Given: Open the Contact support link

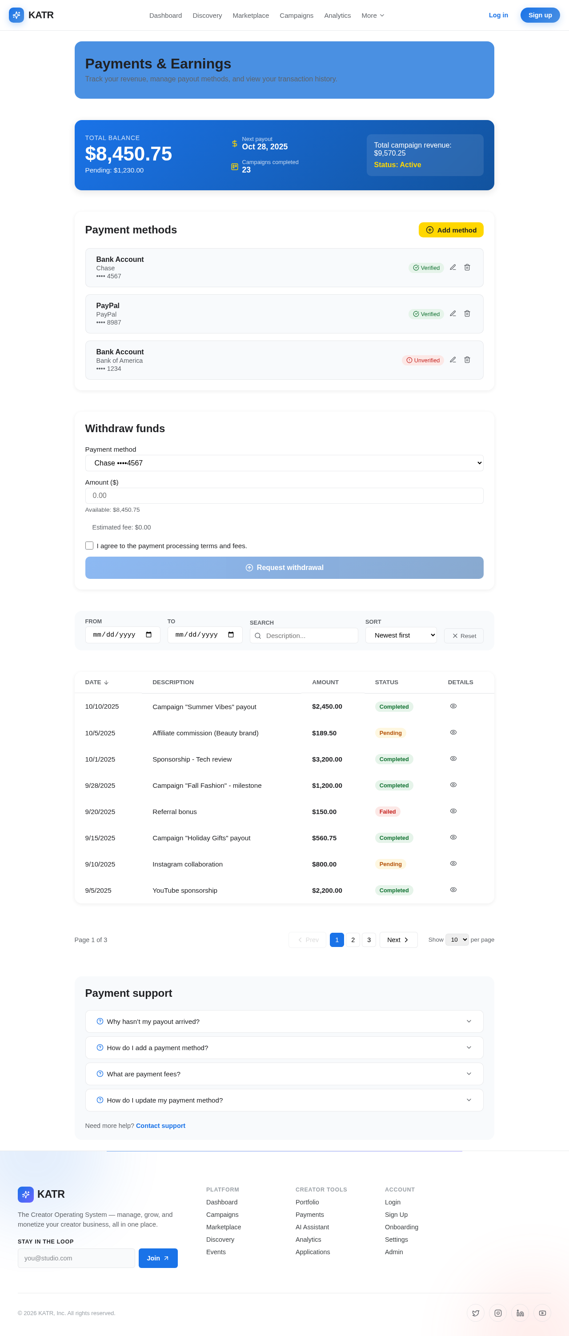Looking at the screenshot, I should (160, 1125).
